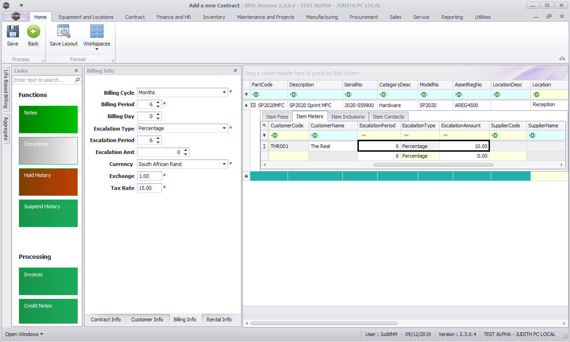Click the Tax Rate input field
Image resolution: width=570 pixels, height=342 pixels.
pyautogui.click(x=149, y=188)
